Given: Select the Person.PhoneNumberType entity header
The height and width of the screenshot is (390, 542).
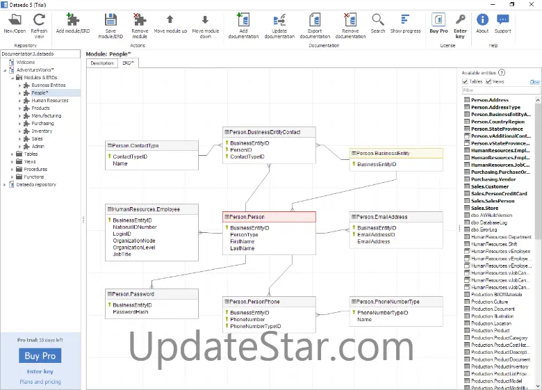Looking at the screenshot, I should point(396,302).
